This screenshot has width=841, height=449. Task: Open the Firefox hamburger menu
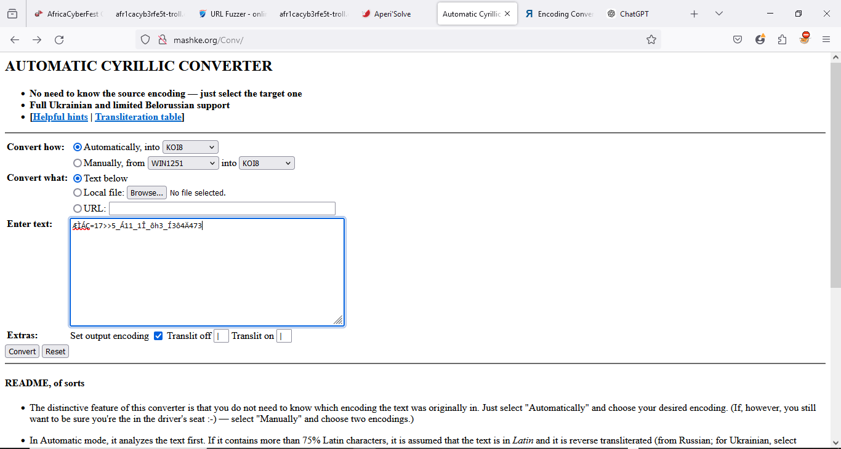click(826, 40)
